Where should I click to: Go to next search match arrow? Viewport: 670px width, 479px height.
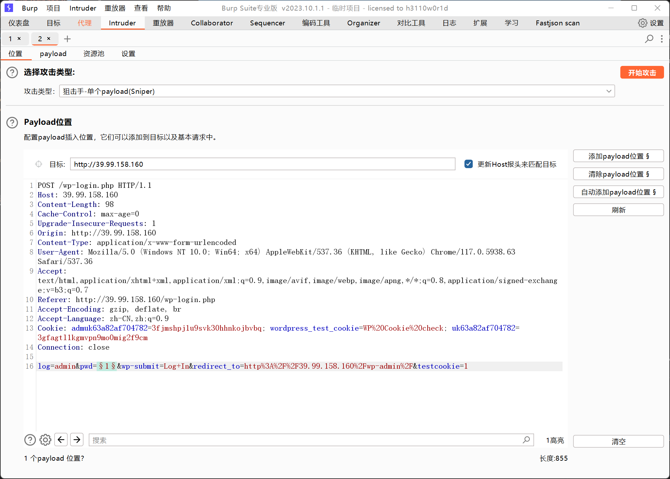point(77,440)
